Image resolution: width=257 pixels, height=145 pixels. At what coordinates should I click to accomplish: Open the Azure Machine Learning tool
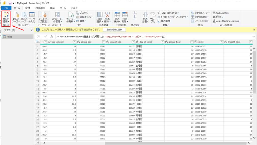225,21
